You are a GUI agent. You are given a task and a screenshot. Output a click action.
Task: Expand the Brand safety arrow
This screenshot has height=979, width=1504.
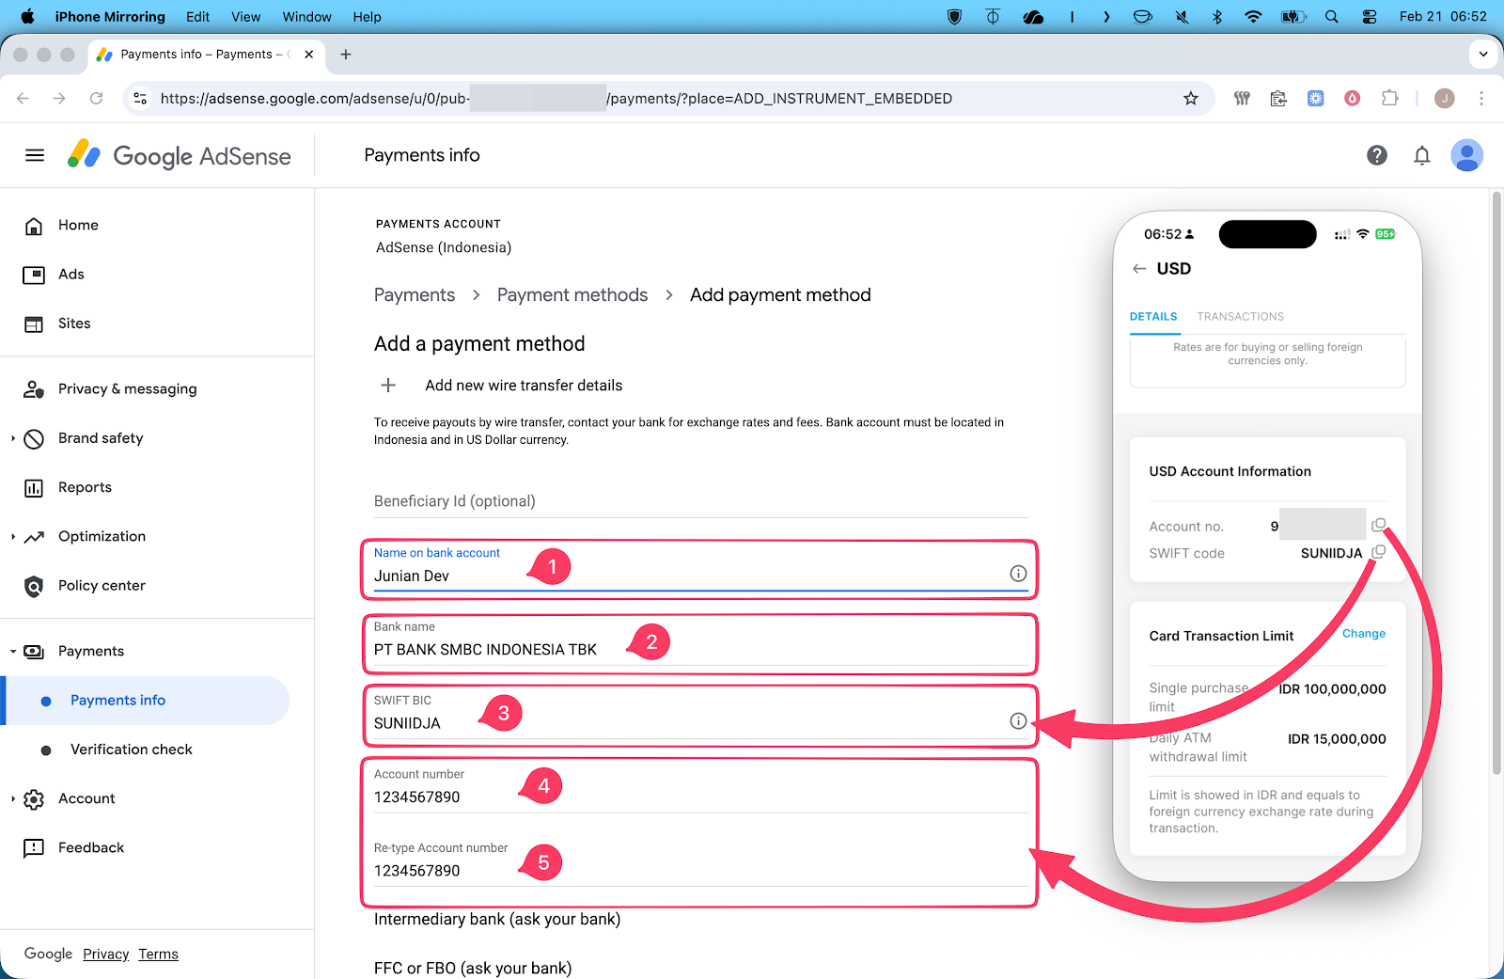click(x=13, y=438)
